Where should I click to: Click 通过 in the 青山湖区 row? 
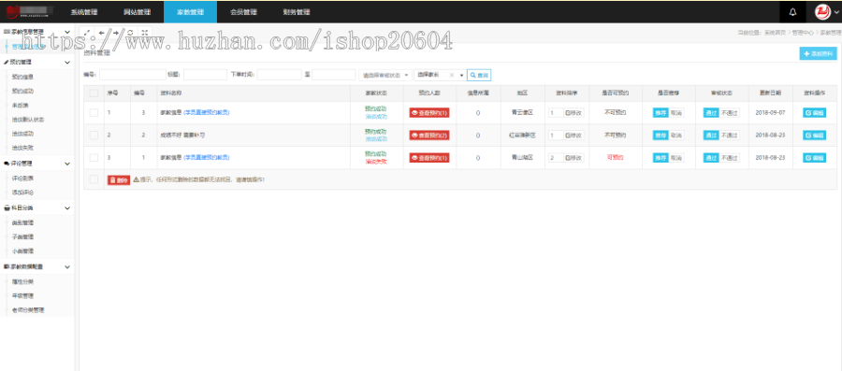(x=711, y=158)
